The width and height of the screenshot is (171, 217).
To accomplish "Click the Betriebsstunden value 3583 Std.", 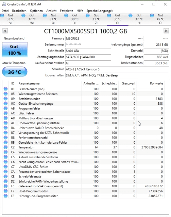I will pyautogui.click(x=156, y=63).
